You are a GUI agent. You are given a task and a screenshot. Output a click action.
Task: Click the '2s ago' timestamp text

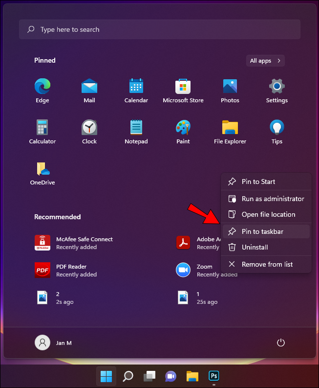pyautogui.click(x=65, y=302)
